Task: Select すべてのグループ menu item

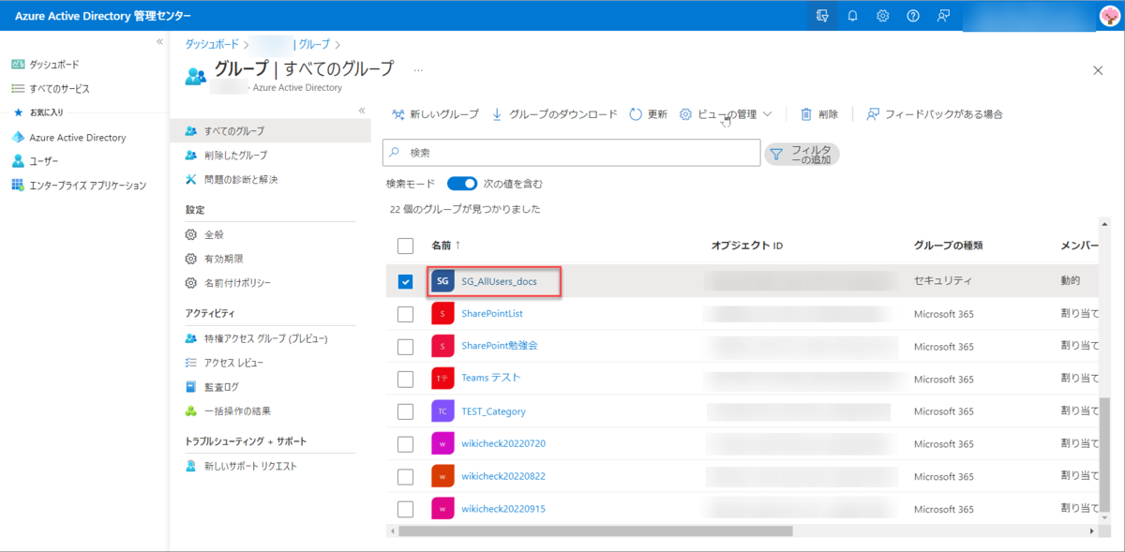Action: [271, 130]
